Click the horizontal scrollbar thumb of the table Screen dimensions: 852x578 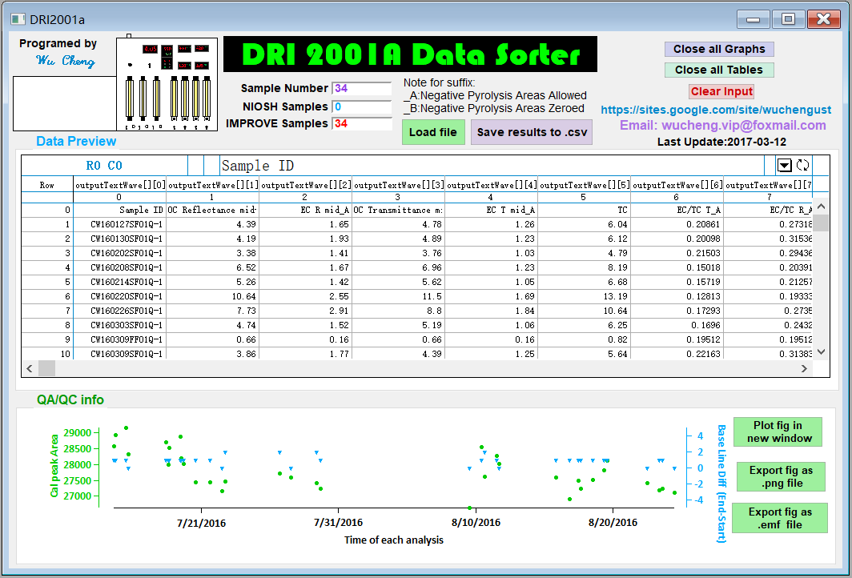point(46,368)
